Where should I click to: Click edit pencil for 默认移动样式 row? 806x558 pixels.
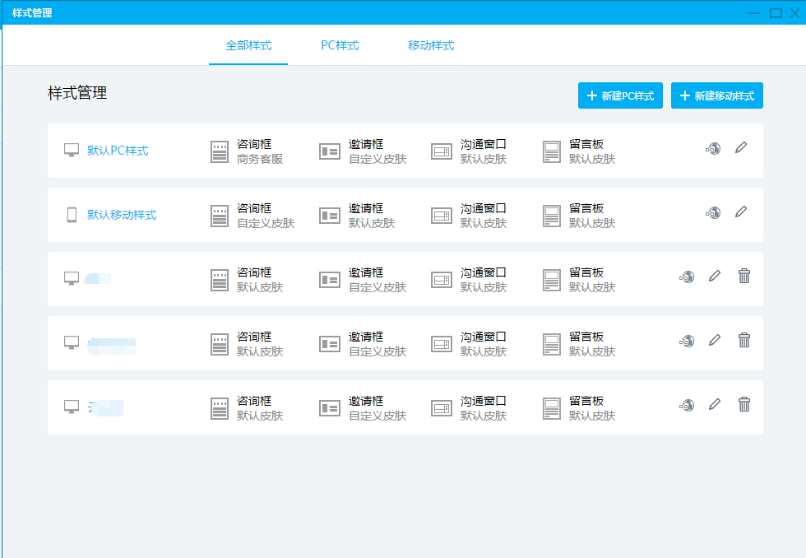click(x=741, y=212)
